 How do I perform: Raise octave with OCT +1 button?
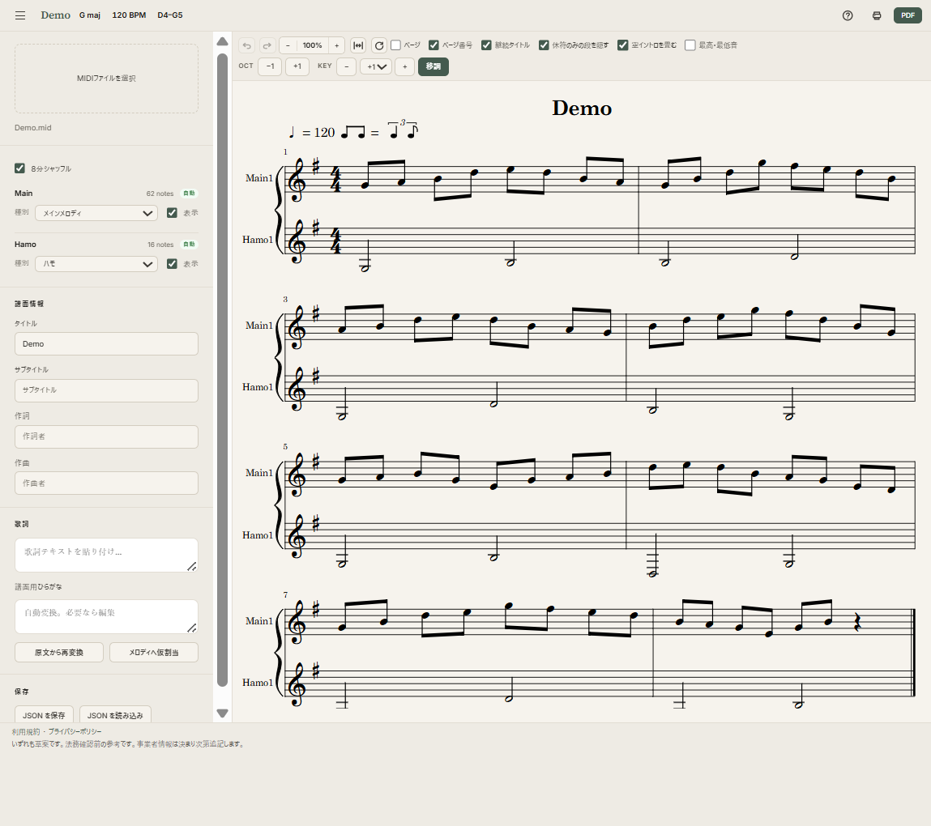297,66
